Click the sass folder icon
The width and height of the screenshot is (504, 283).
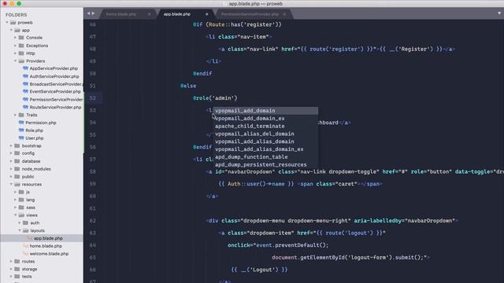pyautogui.click(x=21, y=208)
